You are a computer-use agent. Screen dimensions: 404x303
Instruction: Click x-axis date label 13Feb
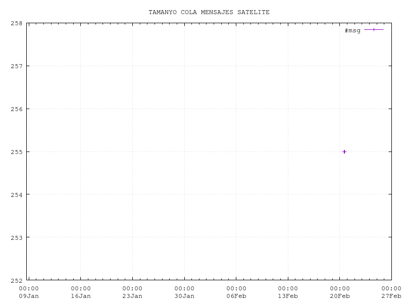[288, 296]
